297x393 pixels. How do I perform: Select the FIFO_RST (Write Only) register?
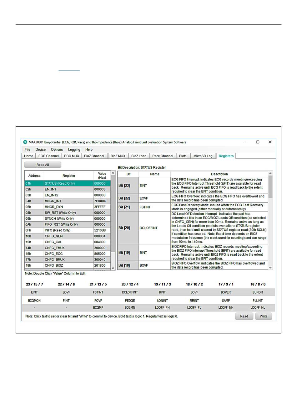pyautogui.click(x=68, y=224)
